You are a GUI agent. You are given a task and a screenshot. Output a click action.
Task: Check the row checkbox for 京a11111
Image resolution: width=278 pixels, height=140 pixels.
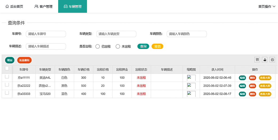(7, 77)
